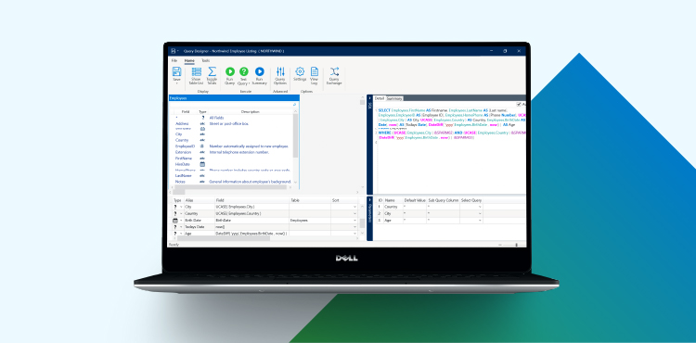Click the Save icon in the ribbon

176,71
